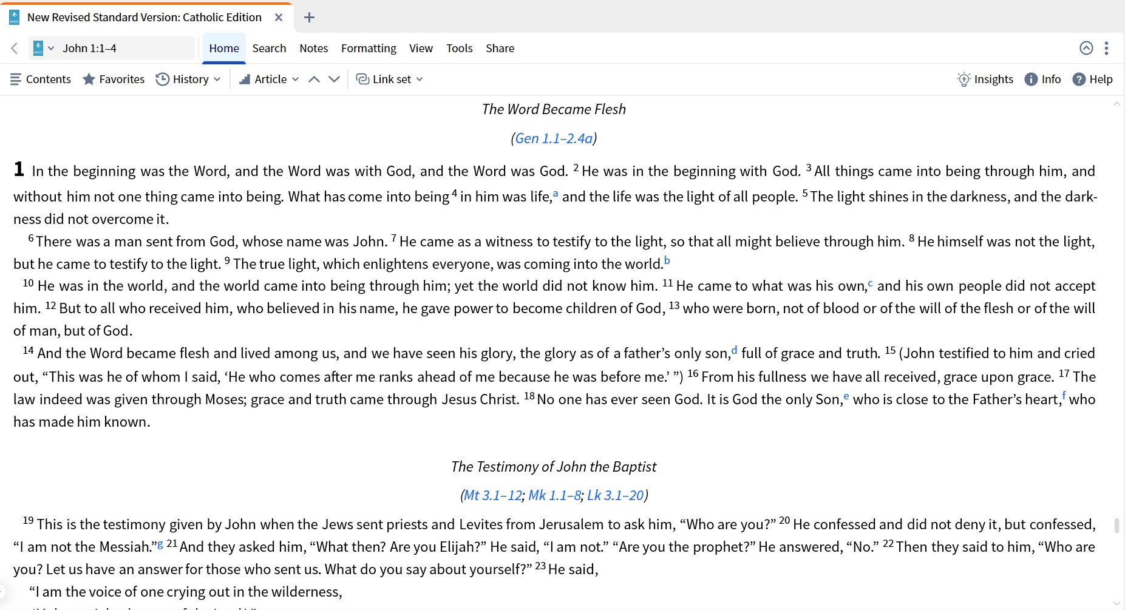The height and width of the screenshot is (610, 1125).
Task: Open the three-dot panel menu
Action: pyautogui.click(x=1106, y=48)
